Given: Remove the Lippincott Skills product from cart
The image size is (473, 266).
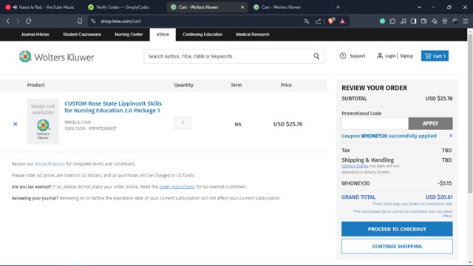Looking at the screenshot, I should tap(16, 123).
